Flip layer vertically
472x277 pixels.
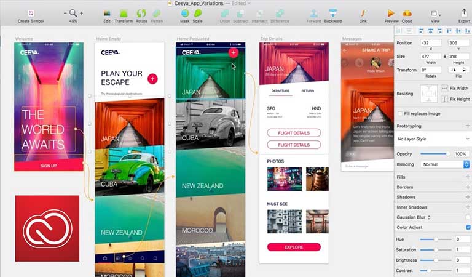pos(464,70)
